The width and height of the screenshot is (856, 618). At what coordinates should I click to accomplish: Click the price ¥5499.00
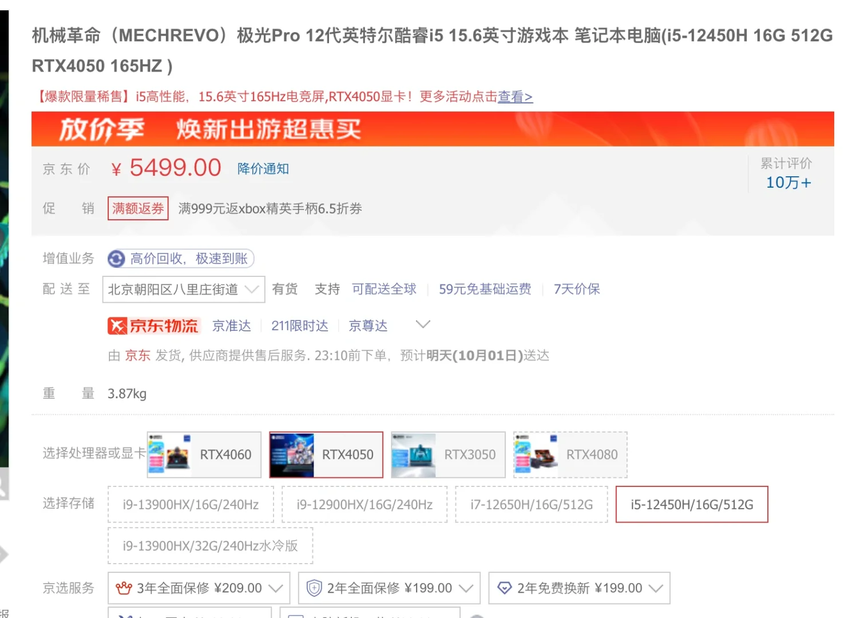click(x=166, y=168)
